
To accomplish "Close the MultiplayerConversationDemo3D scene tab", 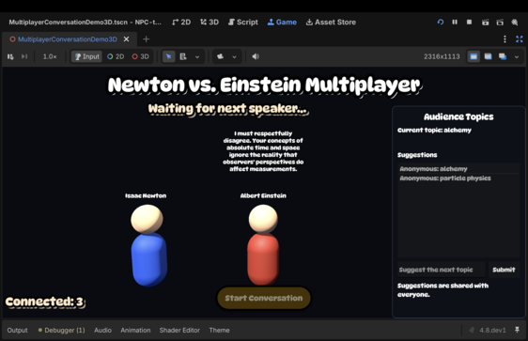I will [x=126, y=39].
